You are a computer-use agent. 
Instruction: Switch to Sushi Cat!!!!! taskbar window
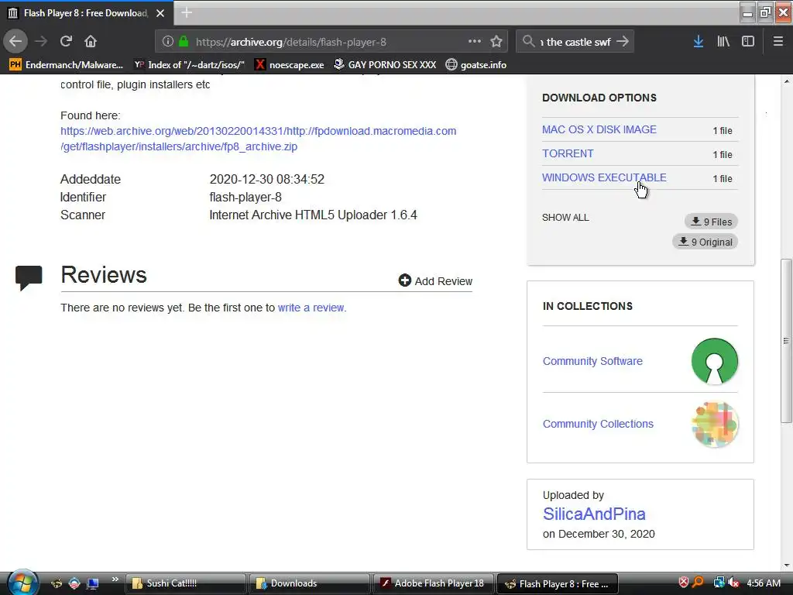(185, 583)
